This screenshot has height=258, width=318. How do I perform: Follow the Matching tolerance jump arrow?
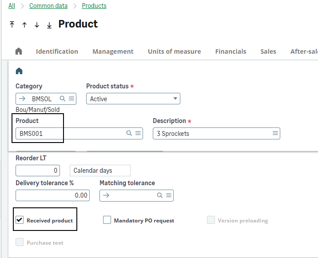tap(106, 195)
